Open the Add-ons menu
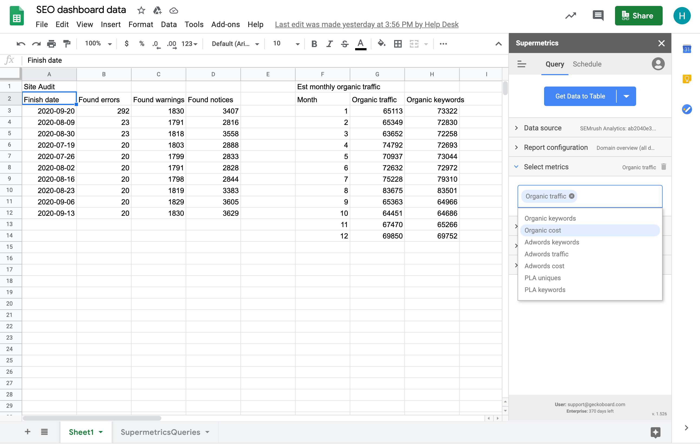 tap(225, 24)
